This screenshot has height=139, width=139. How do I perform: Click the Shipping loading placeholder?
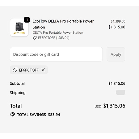click(x=120, y=92)
